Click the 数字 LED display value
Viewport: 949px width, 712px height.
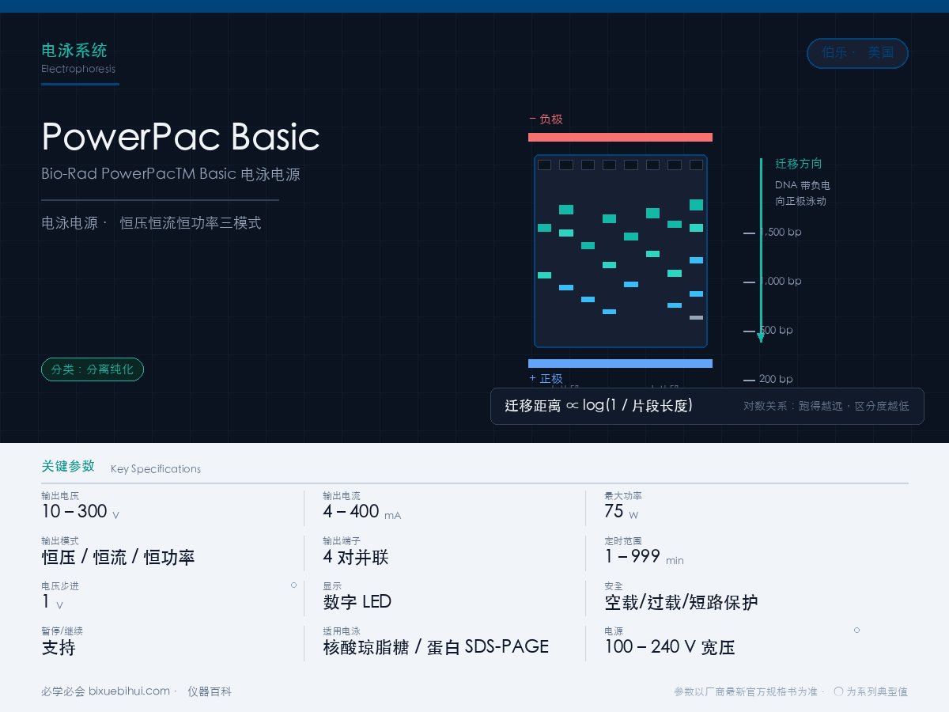pyautogui.click(x=357, y=602)
